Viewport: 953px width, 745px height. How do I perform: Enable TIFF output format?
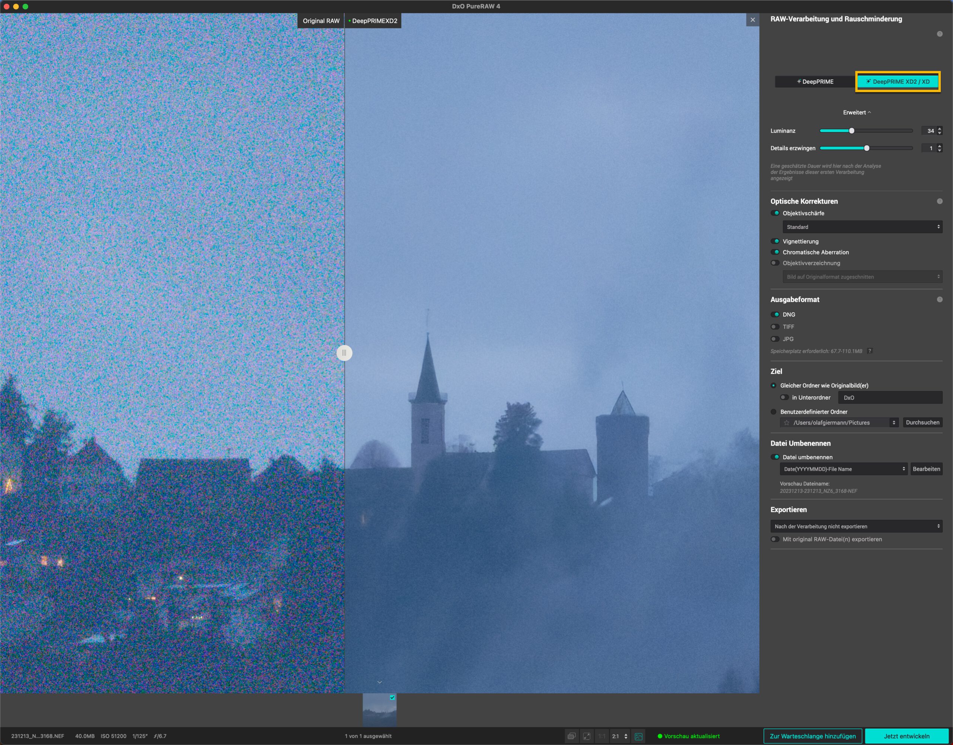point(775,327)
